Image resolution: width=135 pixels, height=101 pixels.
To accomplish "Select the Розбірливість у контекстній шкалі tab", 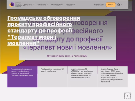I will (x=52, y=77).
